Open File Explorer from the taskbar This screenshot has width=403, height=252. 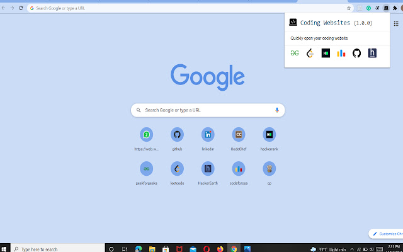[152, 249]
